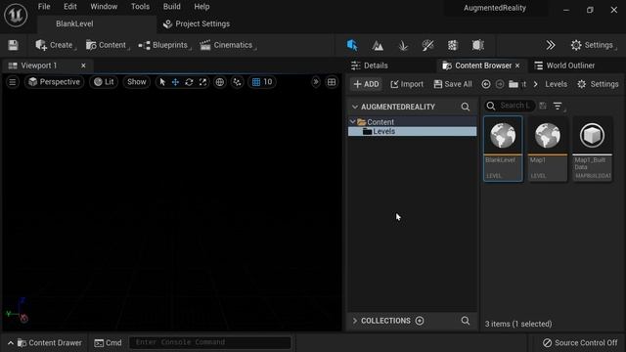Open the viewport Show flags menu
Image resolution: width=626 pixels, height=352 pixels.
(x=137, y=82)
